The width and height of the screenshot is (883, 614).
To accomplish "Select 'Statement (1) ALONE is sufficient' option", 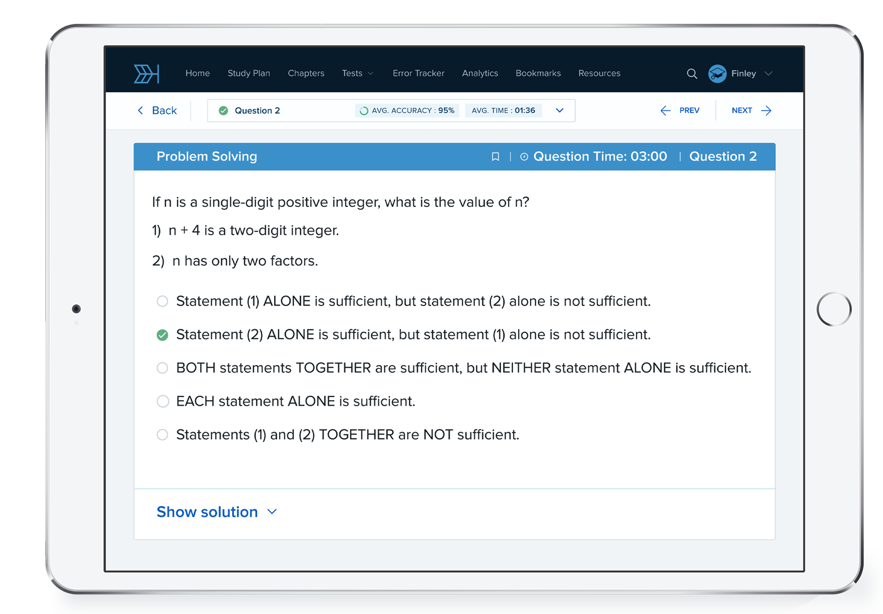I will point(162,301).
